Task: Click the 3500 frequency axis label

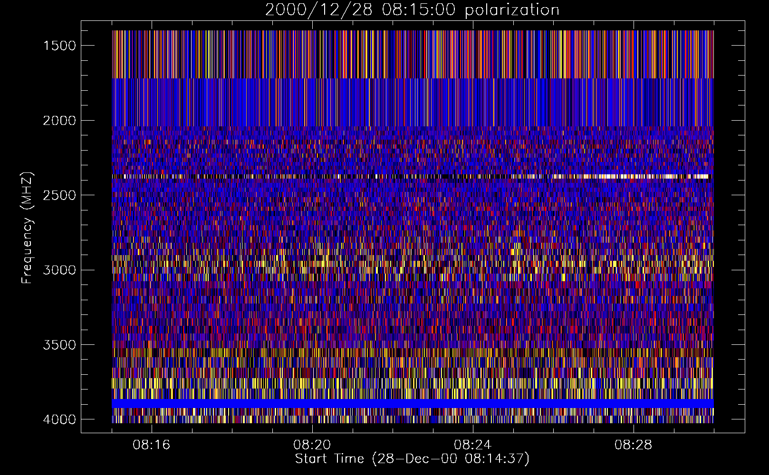Action: point(59,345)
